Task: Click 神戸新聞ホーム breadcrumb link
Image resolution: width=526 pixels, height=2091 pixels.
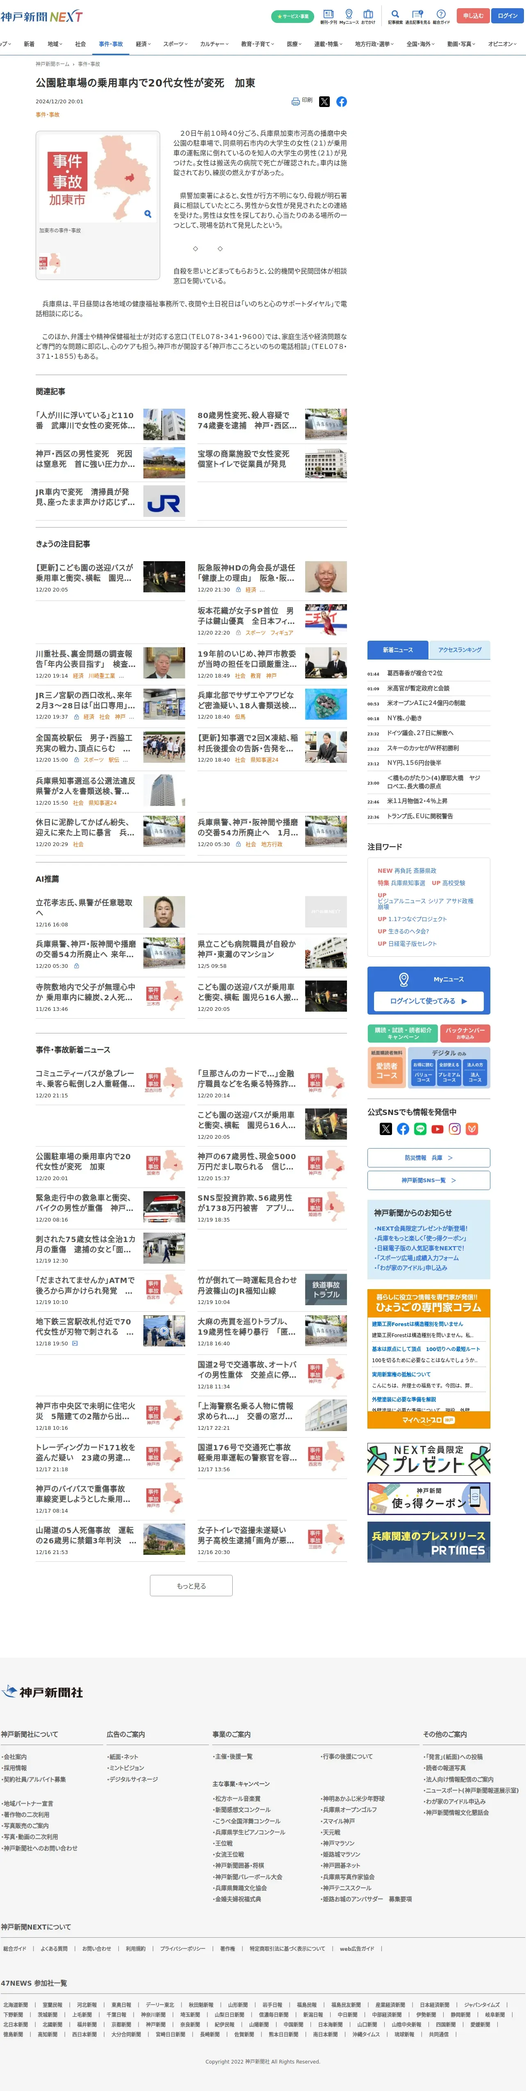Action: point(53,63)
